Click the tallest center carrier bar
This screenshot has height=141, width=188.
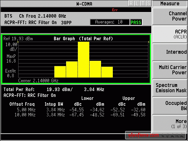coord(83,60)
